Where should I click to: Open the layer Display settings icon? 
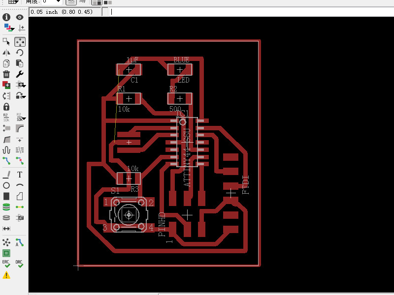tap(9, 28)
